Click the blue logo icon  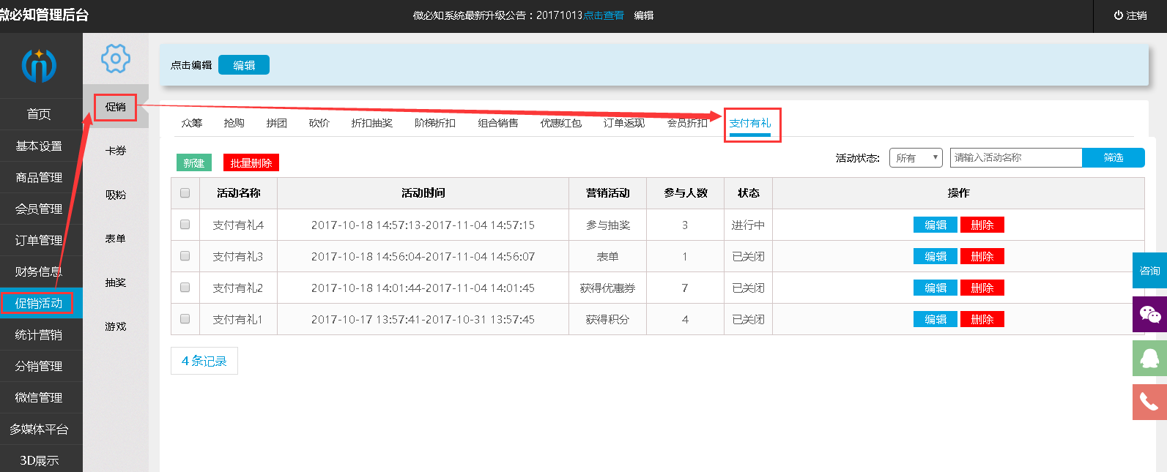coord(39,66)
